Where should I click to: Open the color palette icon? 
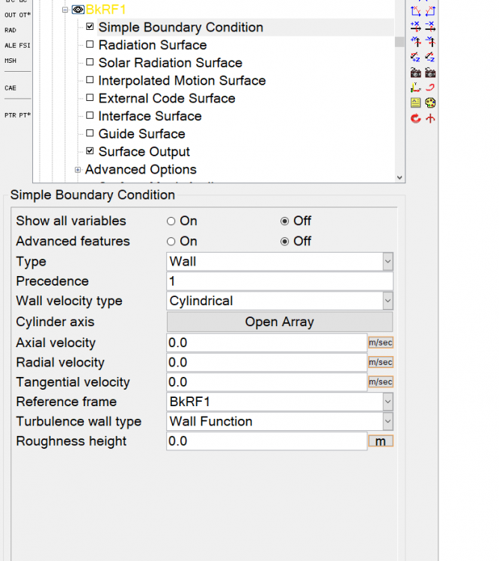click(x=430, y=103)
